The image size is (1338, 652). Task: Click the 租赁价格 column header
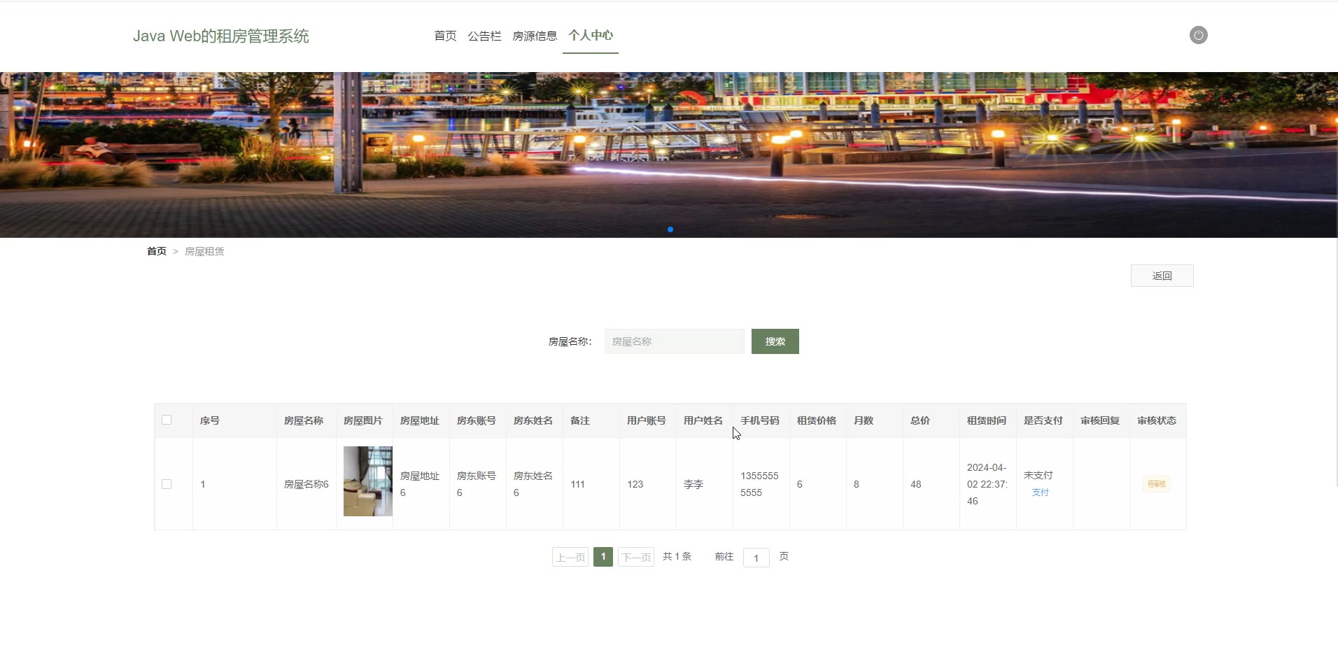(x=817, y=420)
